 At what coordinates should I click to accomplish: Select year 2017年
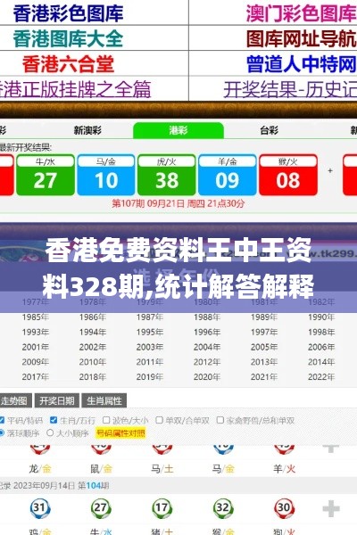(36, 377)
